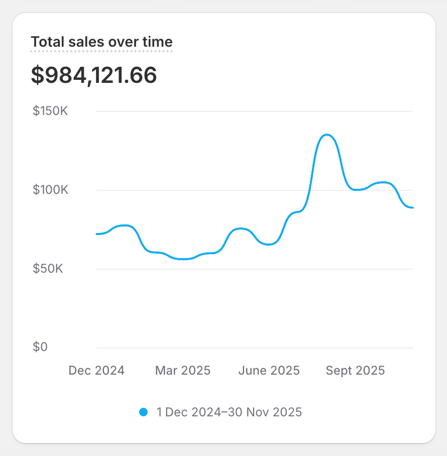Image resolution: width=447 pixels, height=456 pixels.
Task: Click the June 2025 x-axis label
Action: point(269,371)
